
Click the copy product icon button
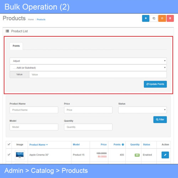click(x=154, y=19)
